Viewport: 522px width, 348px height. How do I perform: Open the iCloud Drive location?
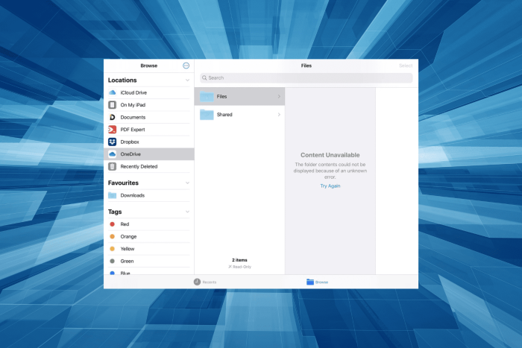pyautogui.click(x=149, y=92)
